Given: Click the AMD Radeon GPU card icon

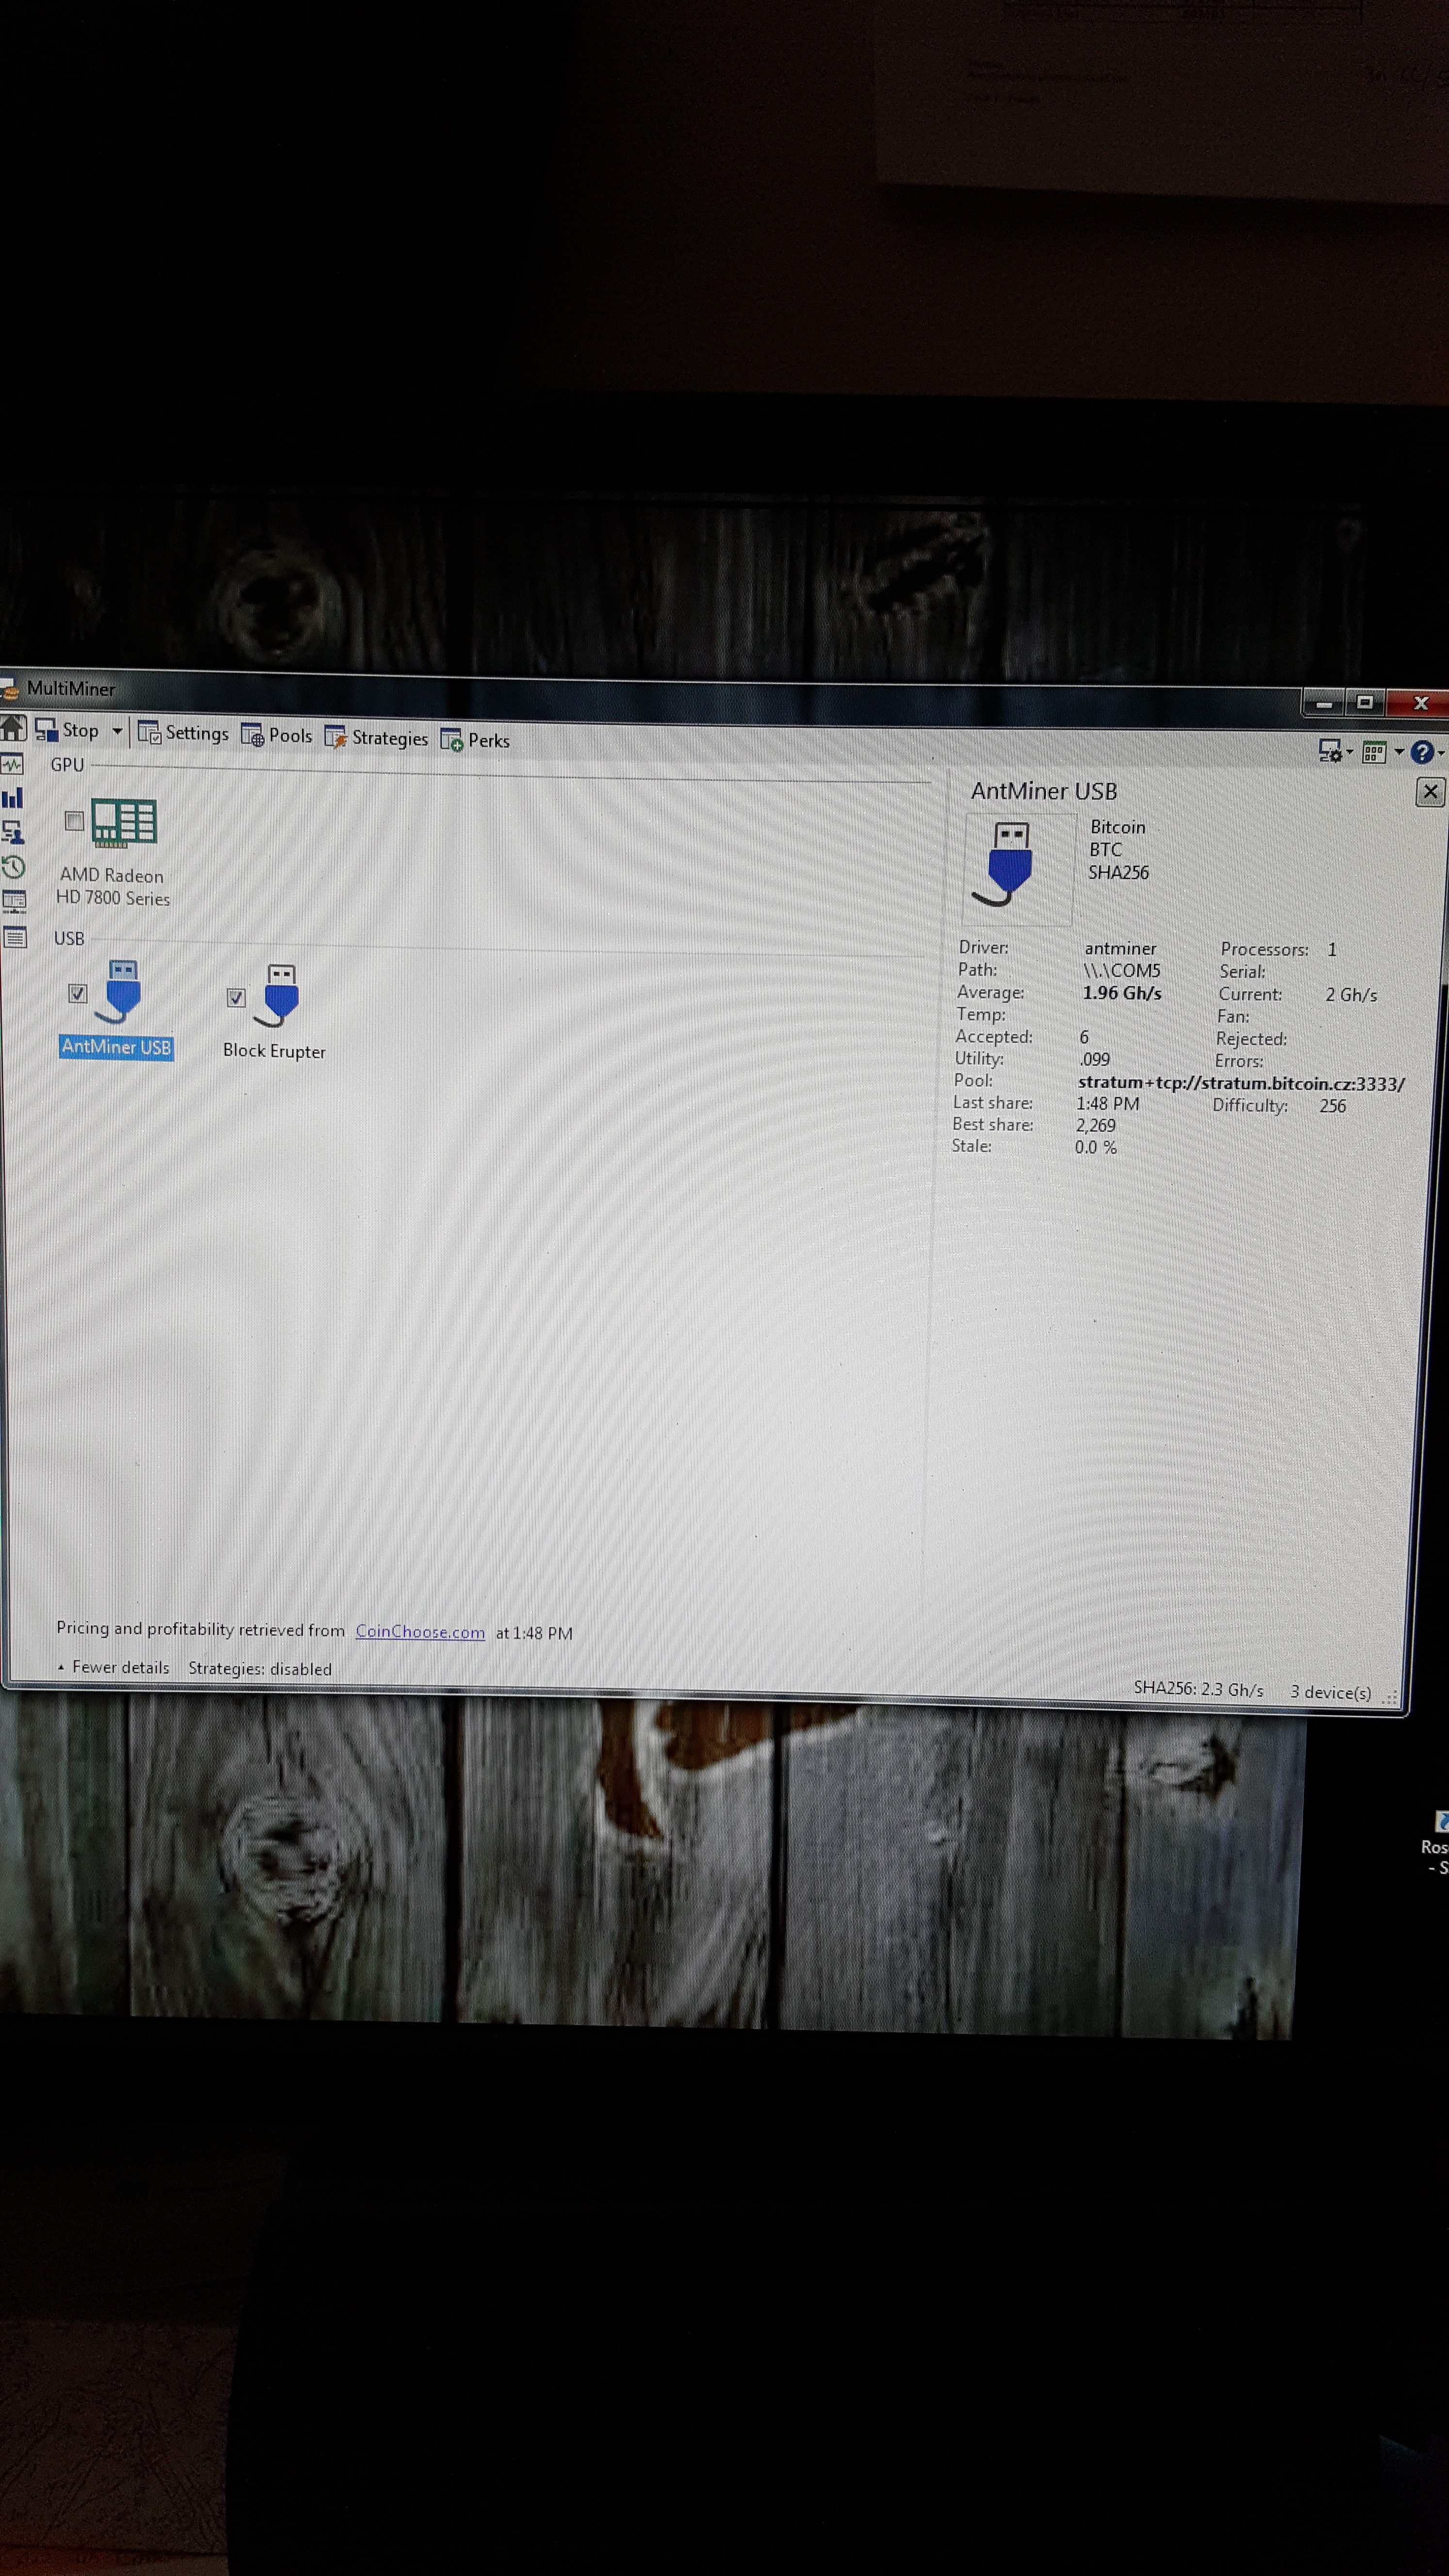Looking at the screenshot, I should click(x=123, y=823).
